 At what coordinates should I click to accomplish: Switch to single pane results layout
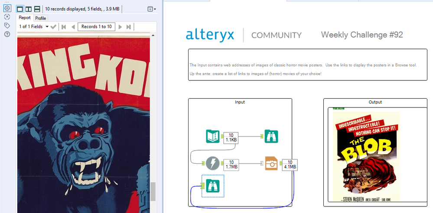(20, 9)
